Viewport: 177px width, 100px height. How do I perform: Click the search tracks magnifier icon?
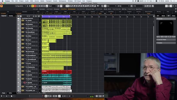point(39,16)
